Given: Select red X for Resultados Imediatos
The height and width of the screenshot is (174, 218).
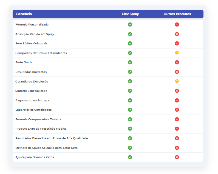Looking at the screenshot, I should tap(177, 72).
